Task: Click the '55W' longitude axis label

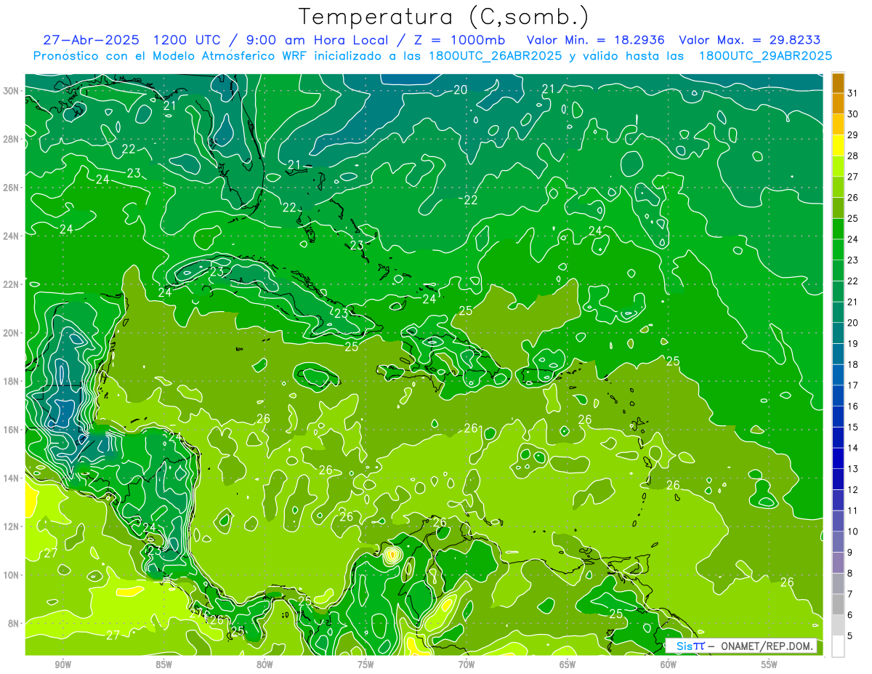Action: click(770, 665)
